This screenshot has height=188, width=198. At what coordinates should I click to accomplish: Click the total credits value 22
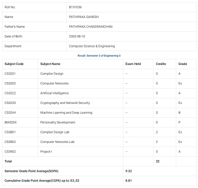pyautogui.click(x=157, y=161)
